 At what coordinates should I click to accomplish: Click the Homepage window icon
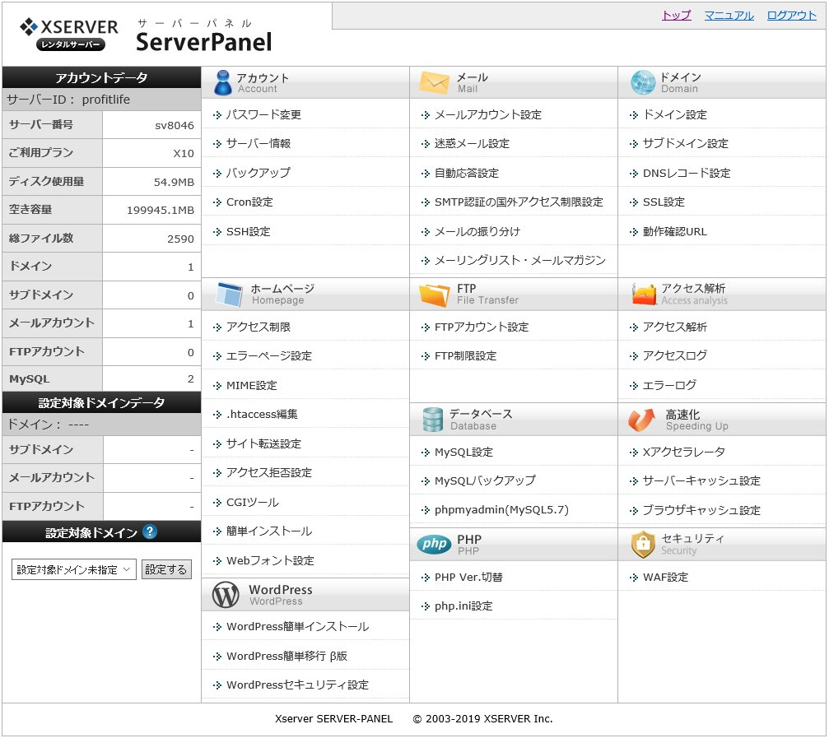coord(230,295)
